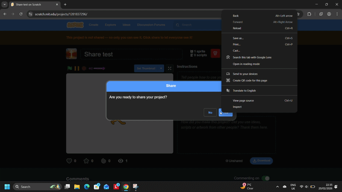The width and height of the screenshot is (342, 192).
Task: Click Create in the Scratch navbar
Action: (x=94, y=25)
